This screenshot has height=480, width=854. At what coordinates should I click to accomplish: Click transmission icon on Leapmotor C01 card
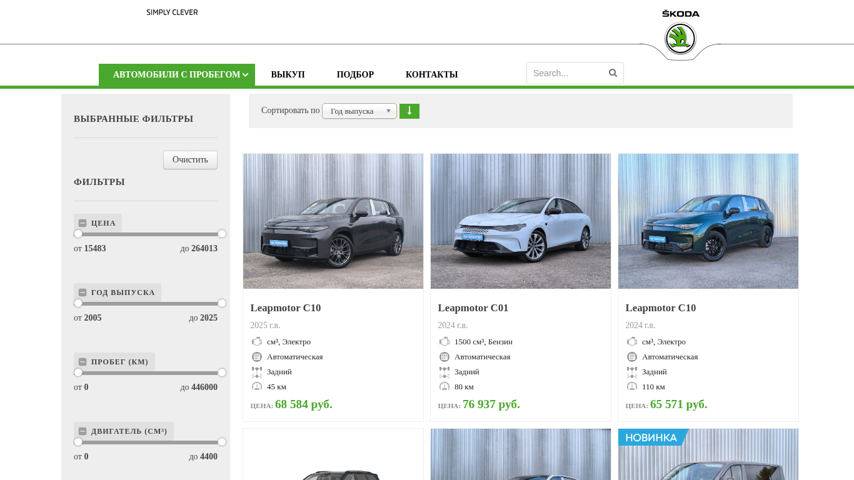(x=445, y=357)
